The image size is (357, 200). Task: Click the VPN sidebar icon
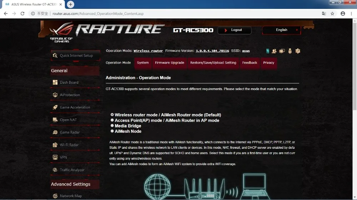click(x=55, y=157)
